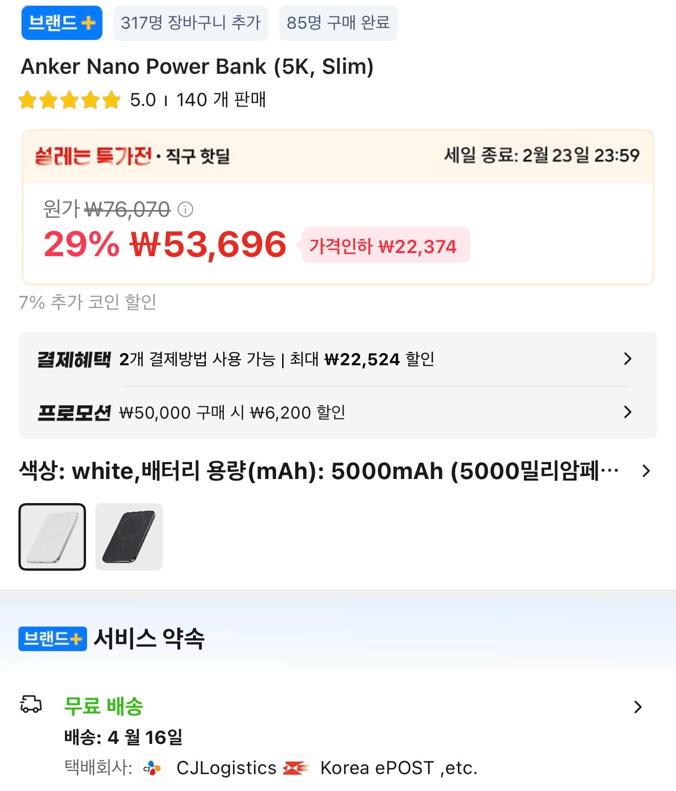Select the white power bank color option
Viewport: 676px width, 791px height.
(52, 537)
